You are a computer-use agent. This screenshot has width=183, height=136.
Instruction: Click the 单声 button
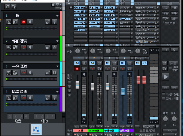click(x=165, y=18)
